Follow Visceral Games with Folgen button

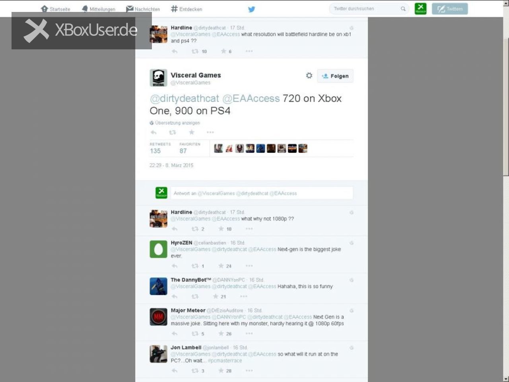(x=335, y=76)
